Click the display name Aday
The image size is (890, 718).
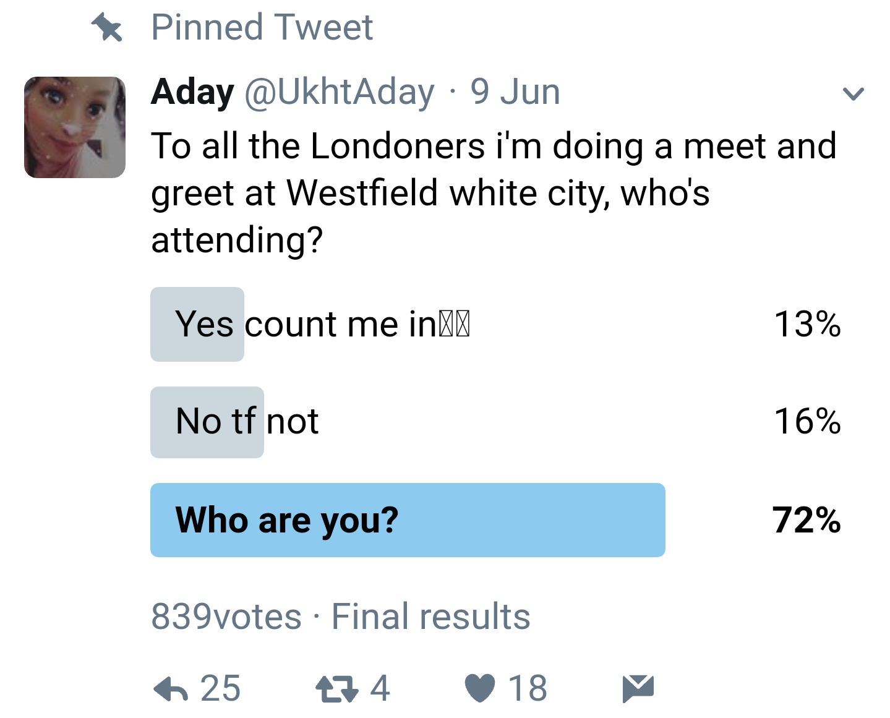click(x=192, y=92)
